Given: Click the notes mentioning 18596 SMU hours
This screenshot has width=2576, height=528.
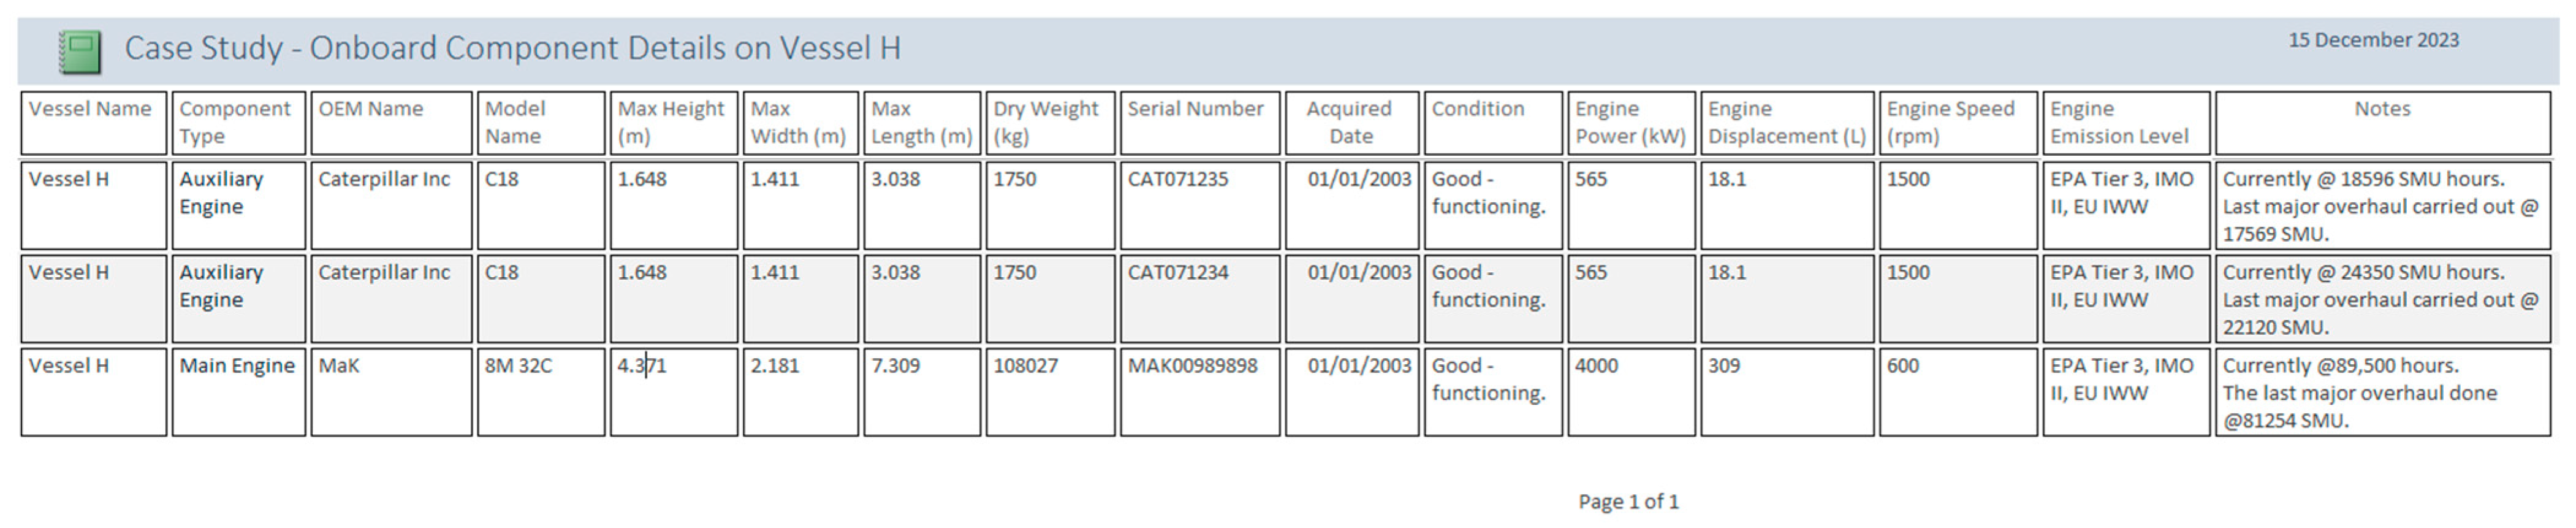Looking at the screenshot, I should (2381, 205).
